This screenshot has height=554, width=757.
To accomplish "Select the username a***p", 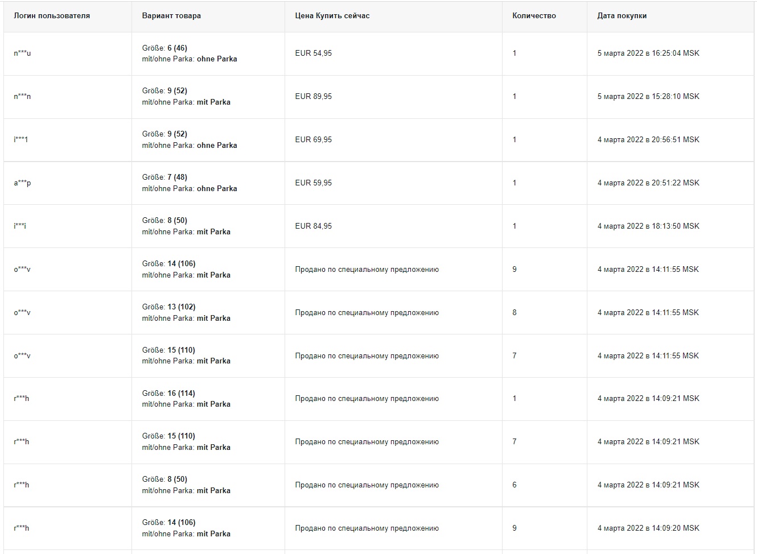I will (x=22, y=183).
